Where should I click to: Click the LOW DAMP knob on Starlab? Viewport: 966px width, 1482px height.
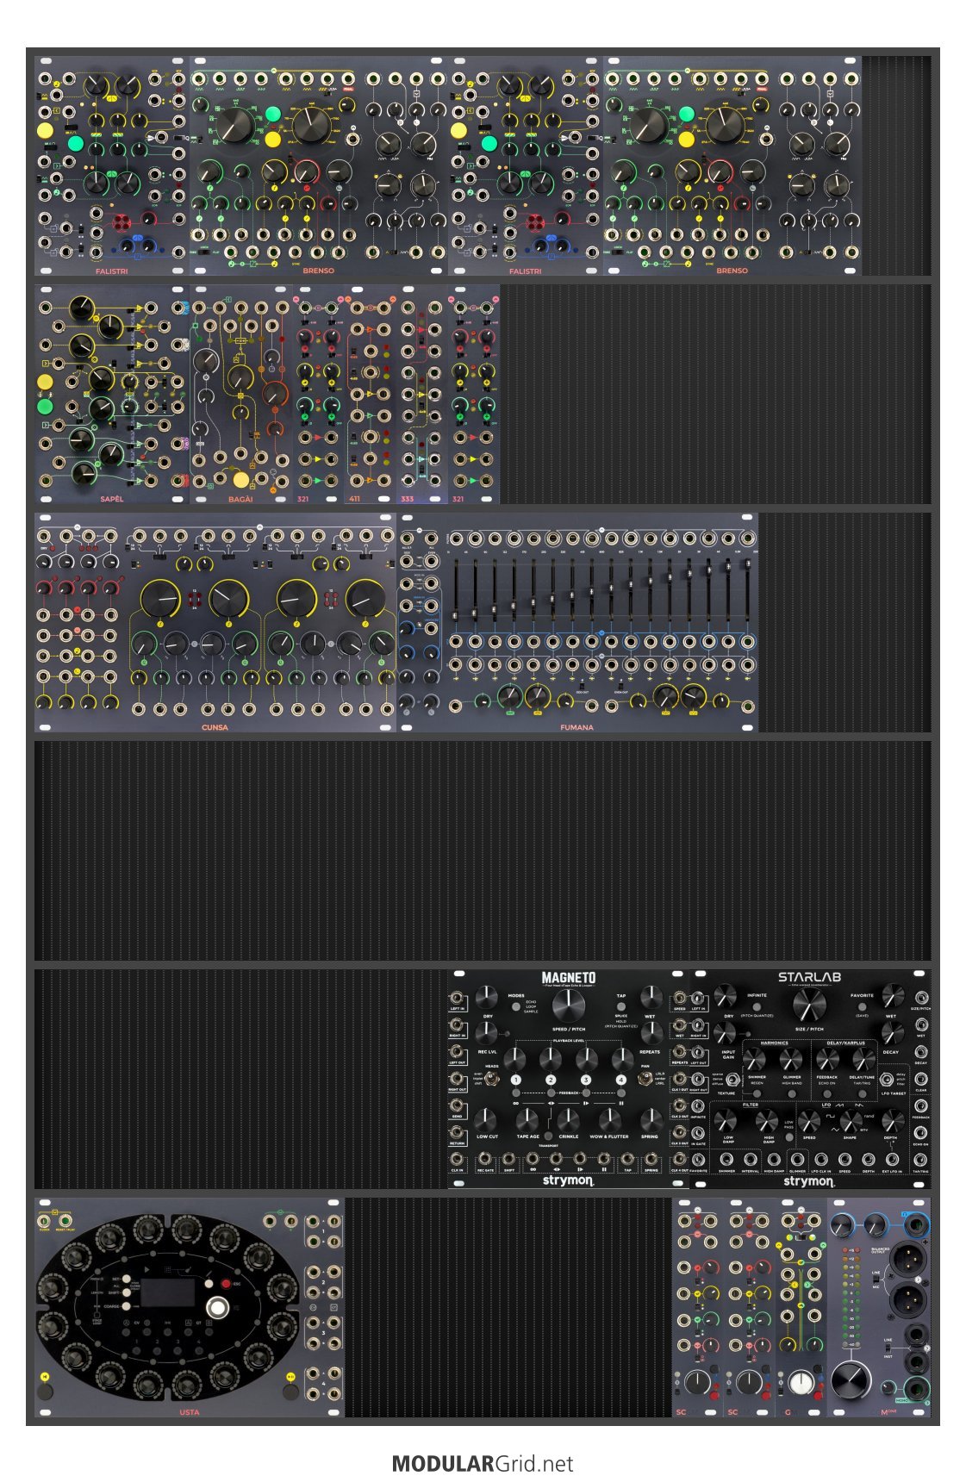(x=727, y=1120)
